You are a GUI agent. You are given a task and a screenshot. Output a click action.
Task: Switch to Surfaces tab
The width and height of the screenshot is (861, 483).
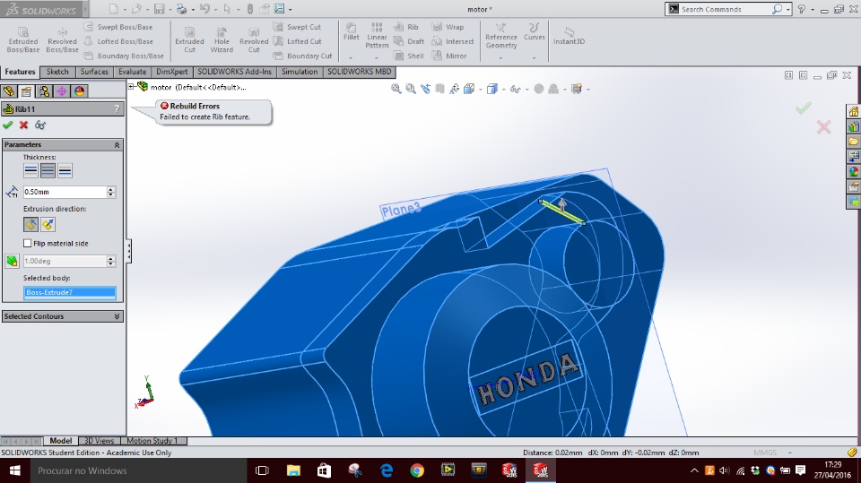[94, 72]
